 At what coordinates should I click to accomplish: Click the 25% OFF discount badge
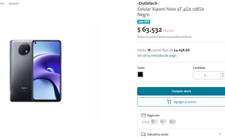click(144, 22)
